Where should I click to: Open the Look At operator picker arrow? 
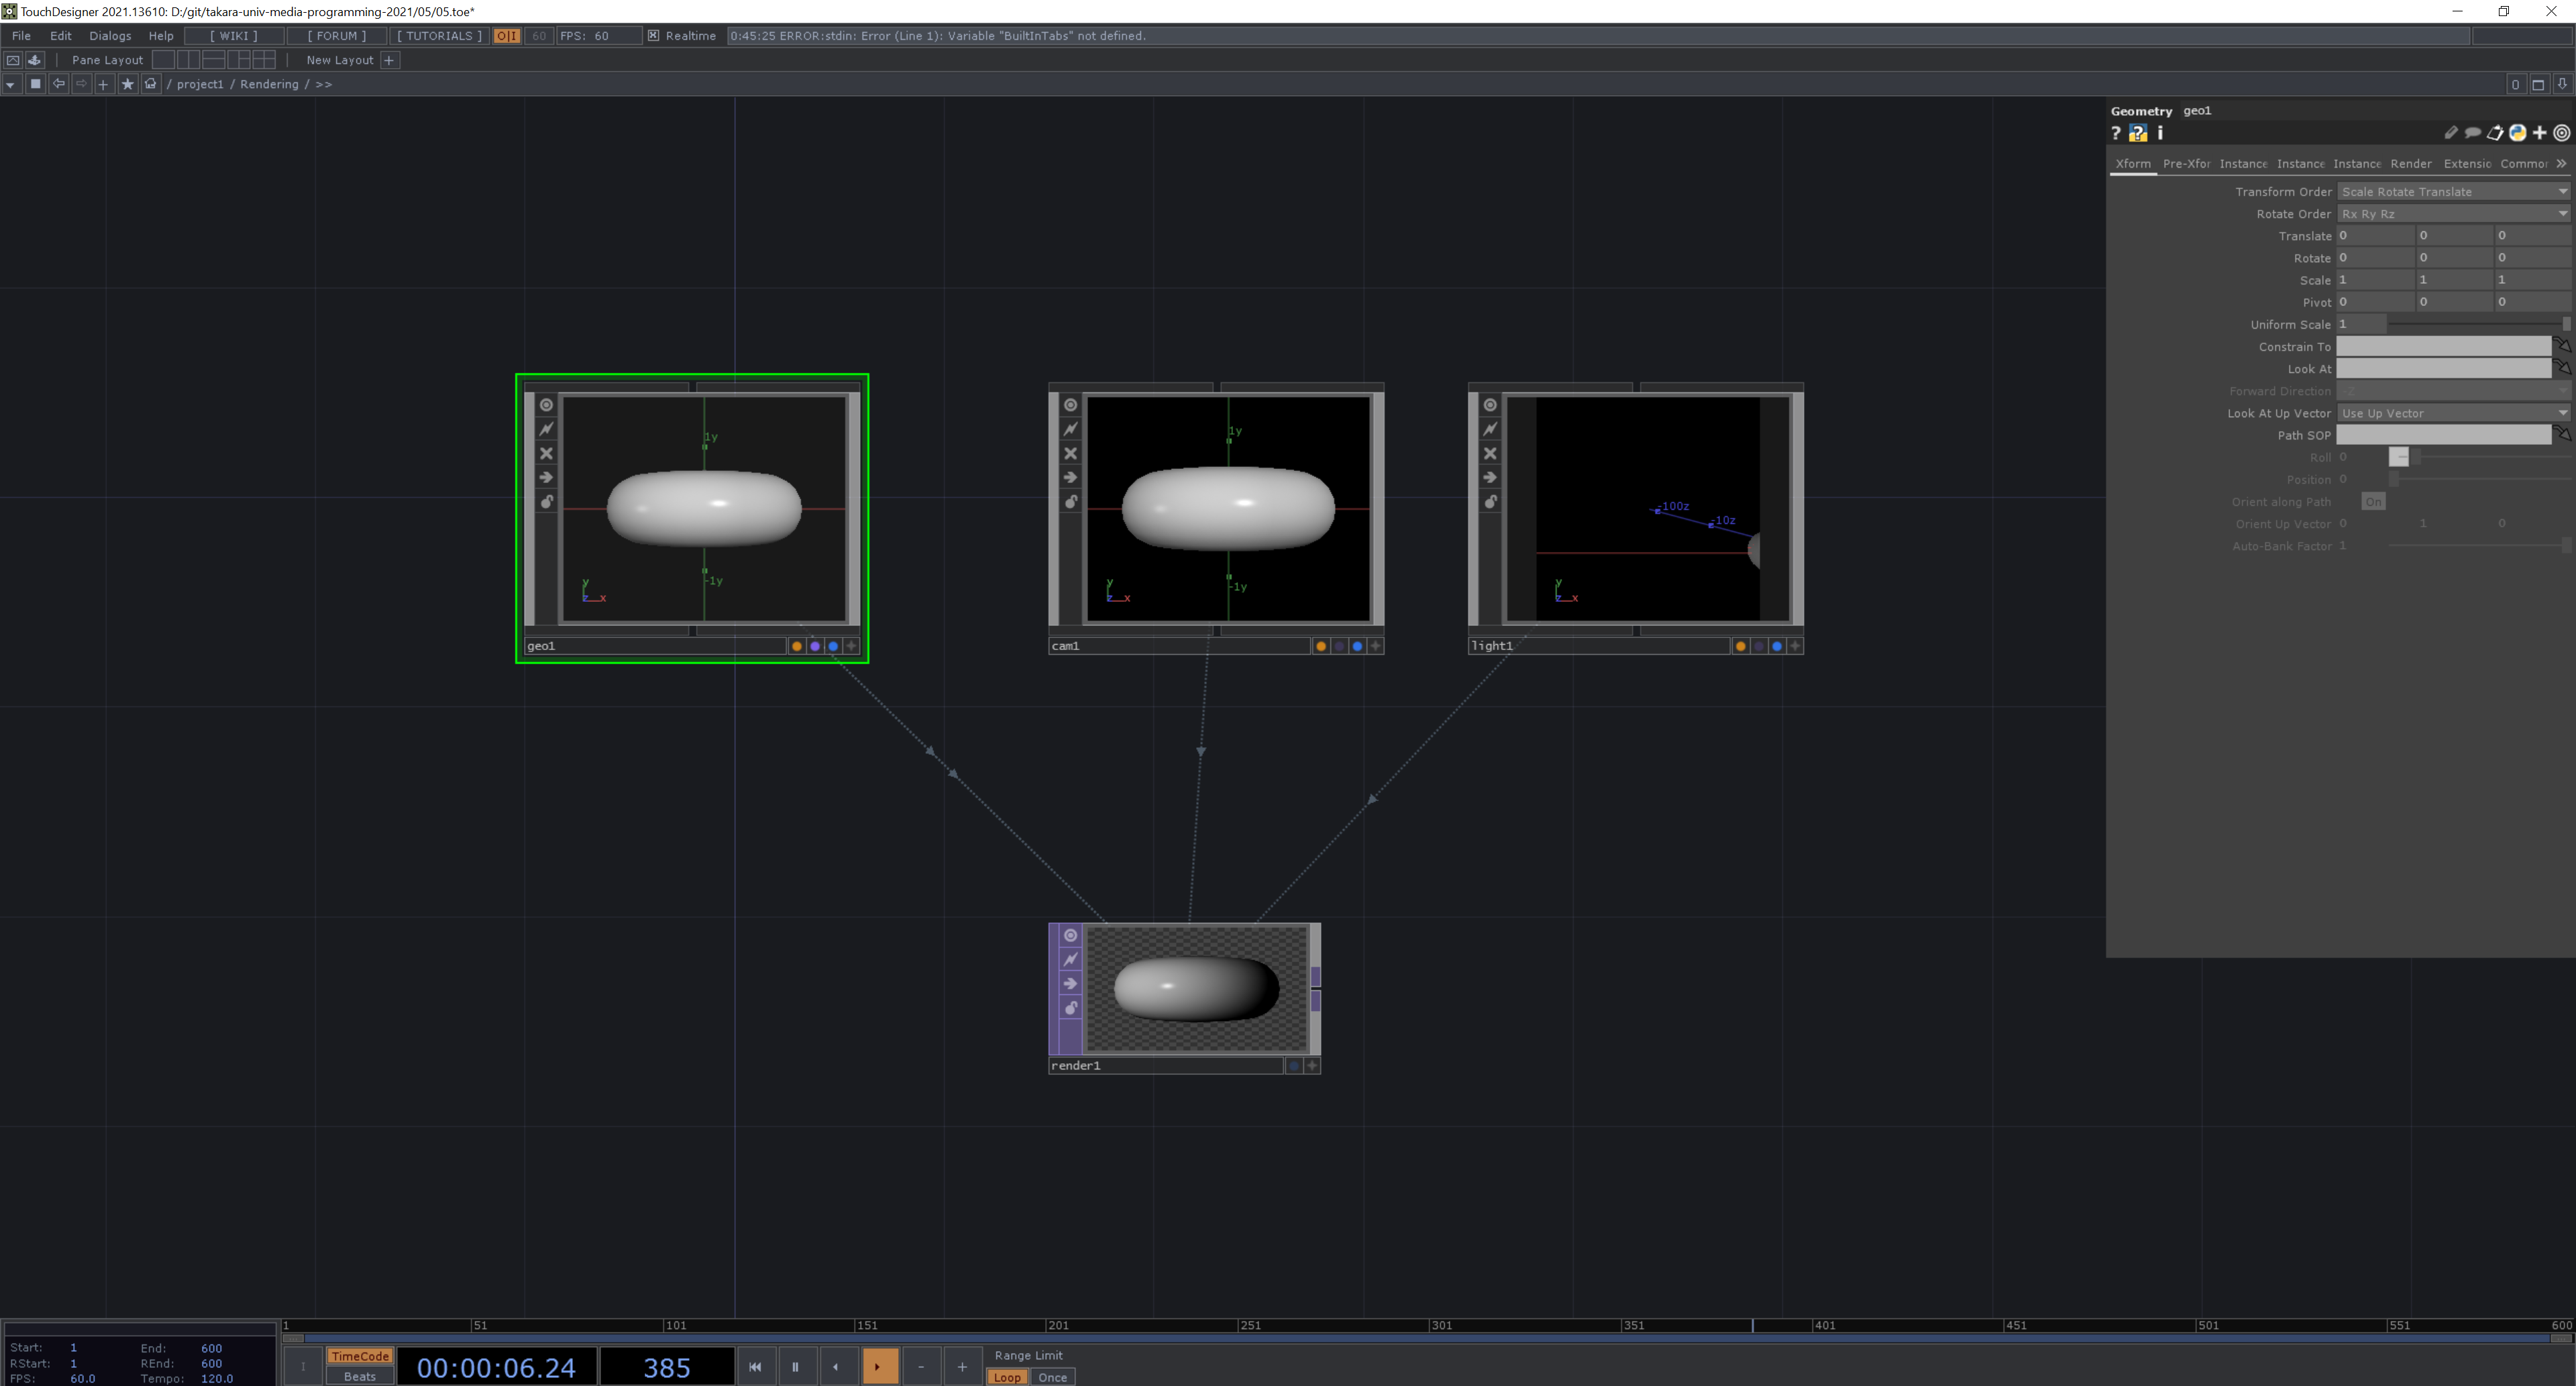[2562, 368]
